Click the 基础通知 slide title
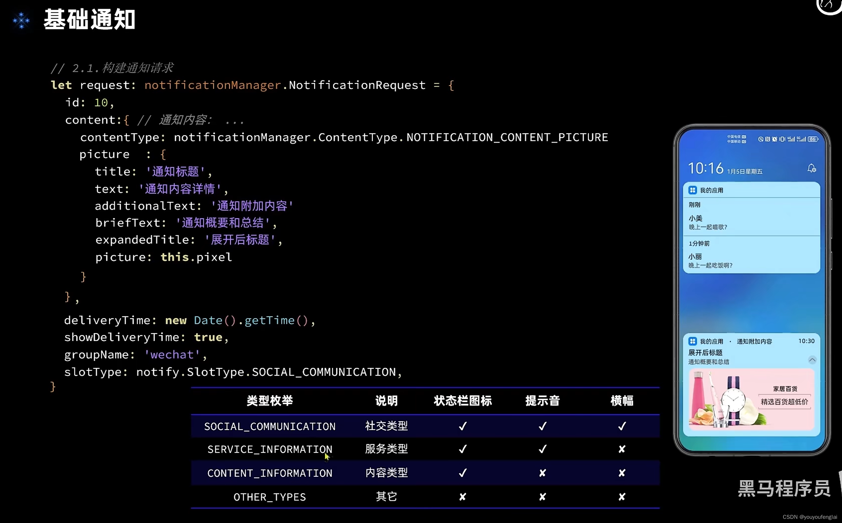 pos(89,19)
